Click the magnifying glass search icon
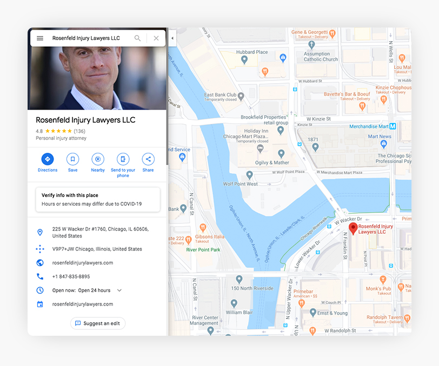The height and width of the screenshot is (366, 439). 138,38
